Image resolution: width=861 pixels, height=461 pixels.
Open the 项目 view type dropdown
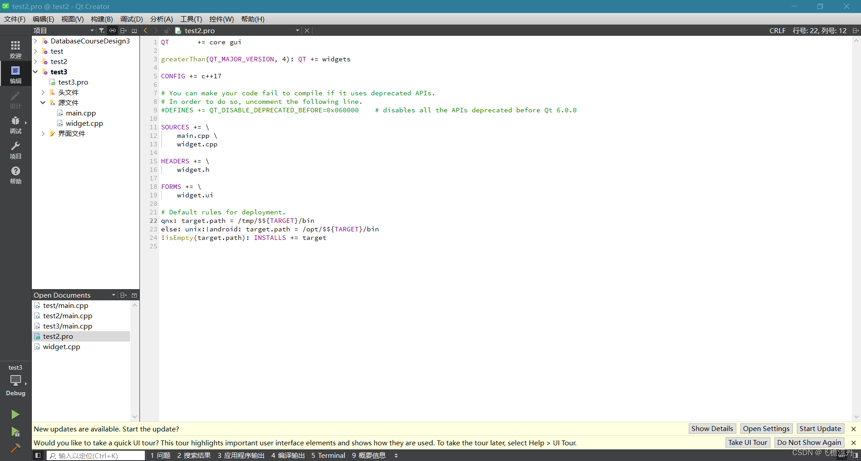point(64,30)
